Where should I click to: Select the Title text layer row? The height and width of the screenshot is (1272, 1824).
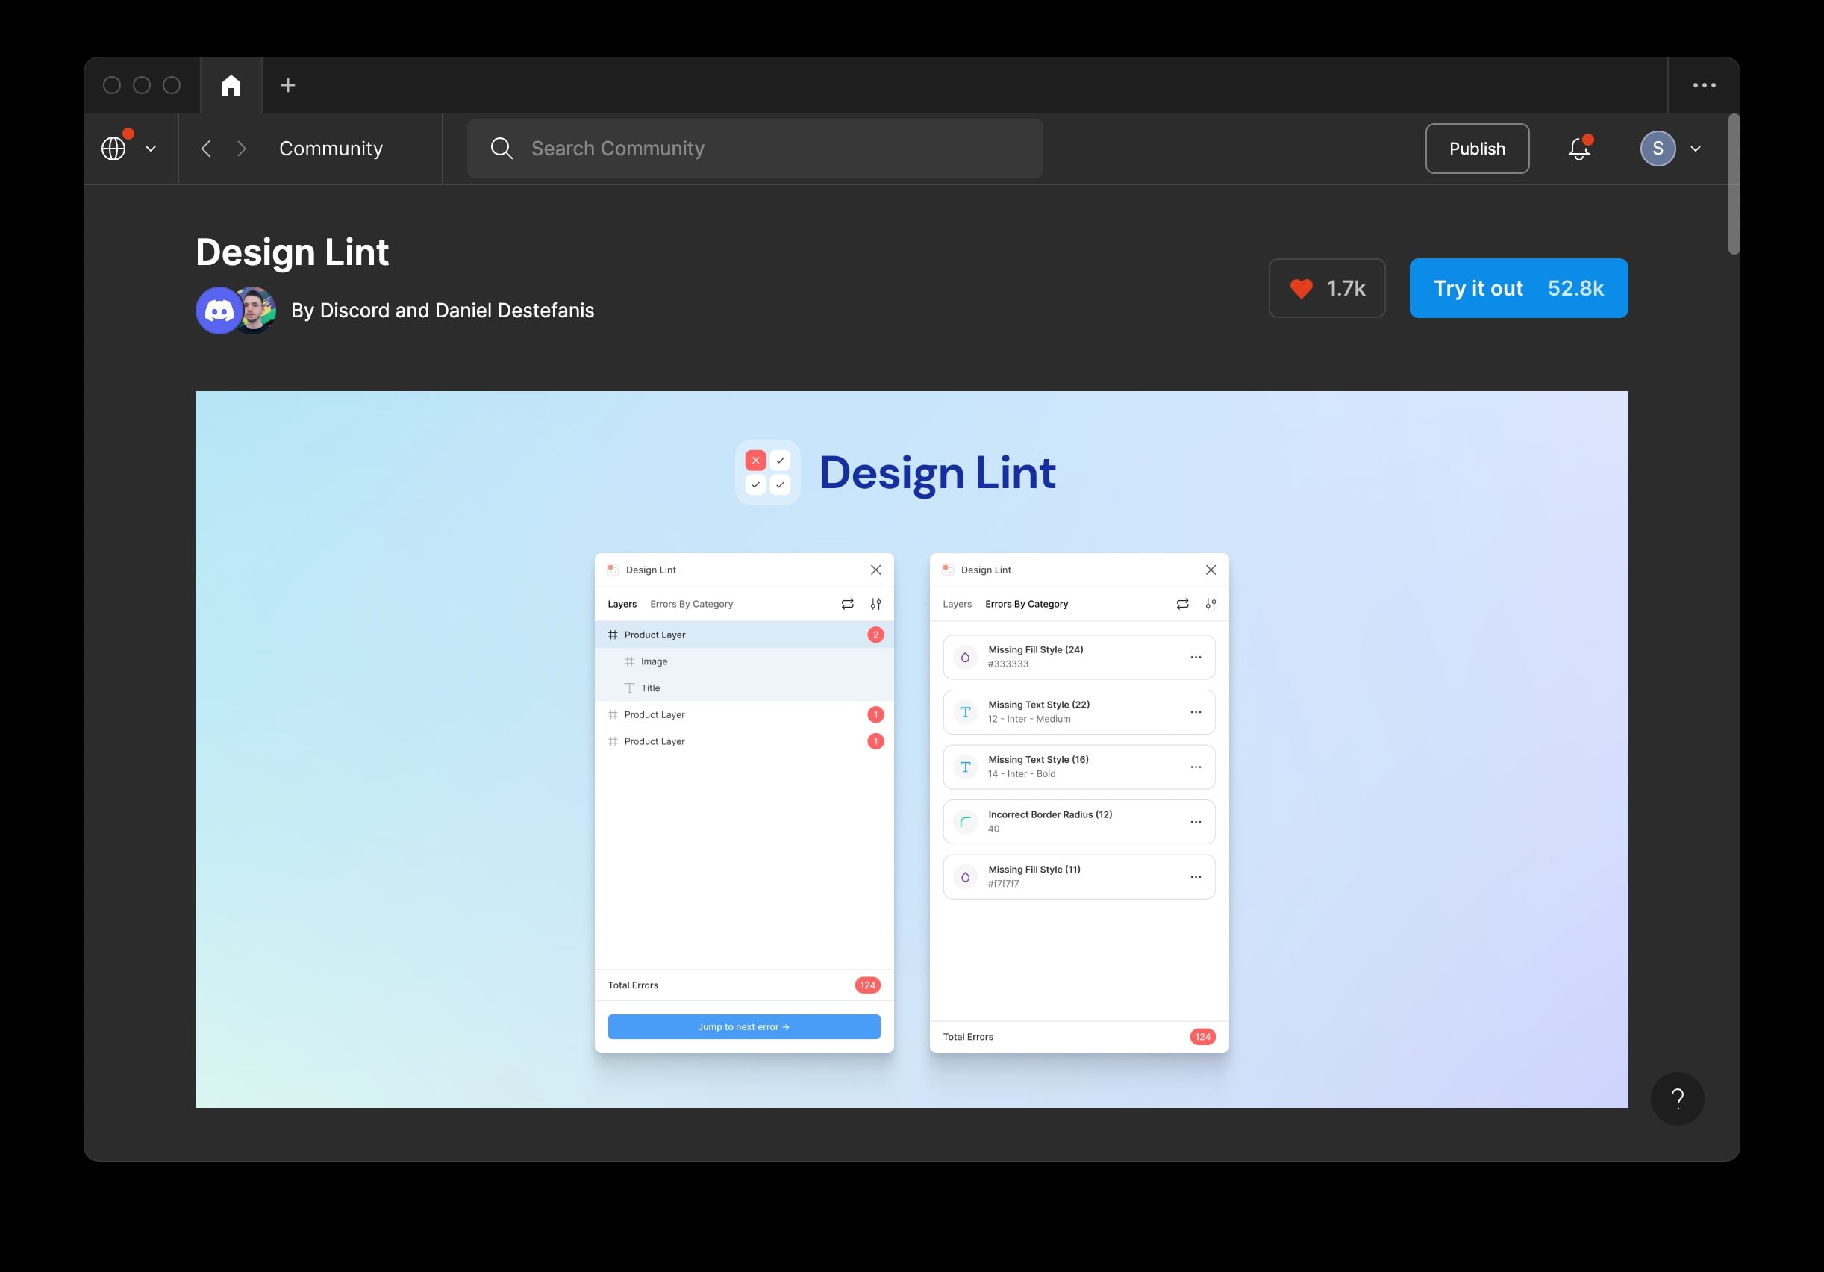[744, 688]
